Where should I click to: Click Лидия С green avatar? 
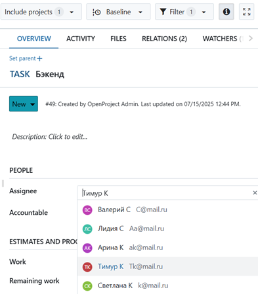[x=87, y=229]
